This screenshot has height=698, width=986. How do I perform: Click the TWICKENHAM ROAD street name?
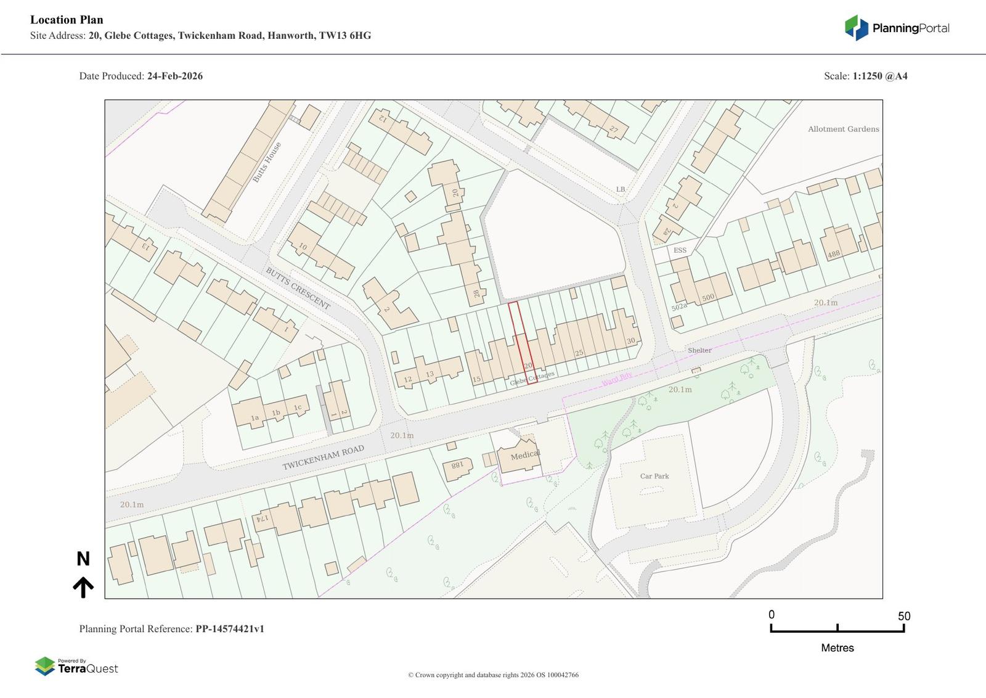pos(323,458)
